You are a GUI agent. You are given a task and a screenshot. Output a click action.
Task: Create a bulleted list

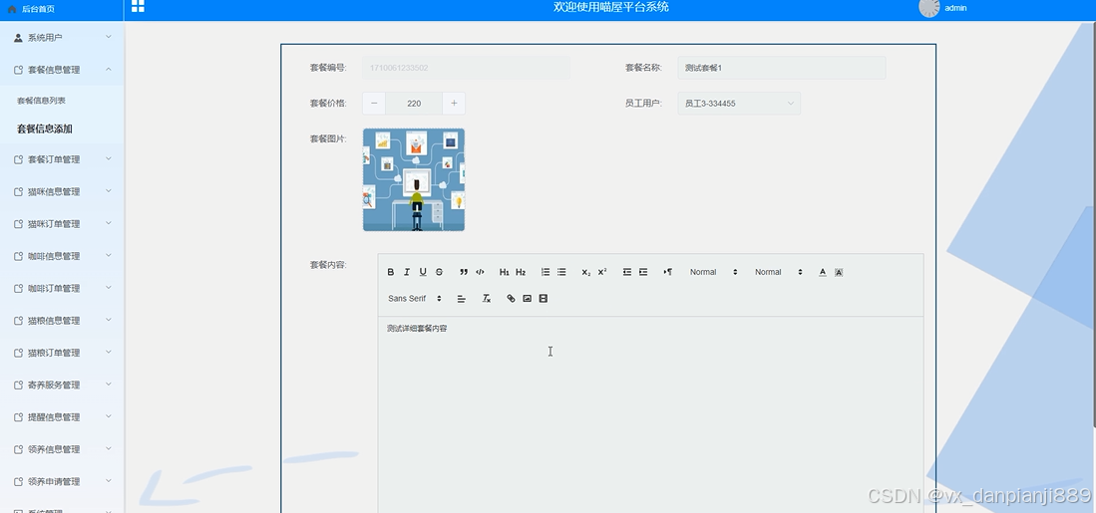tap(561, 272)
